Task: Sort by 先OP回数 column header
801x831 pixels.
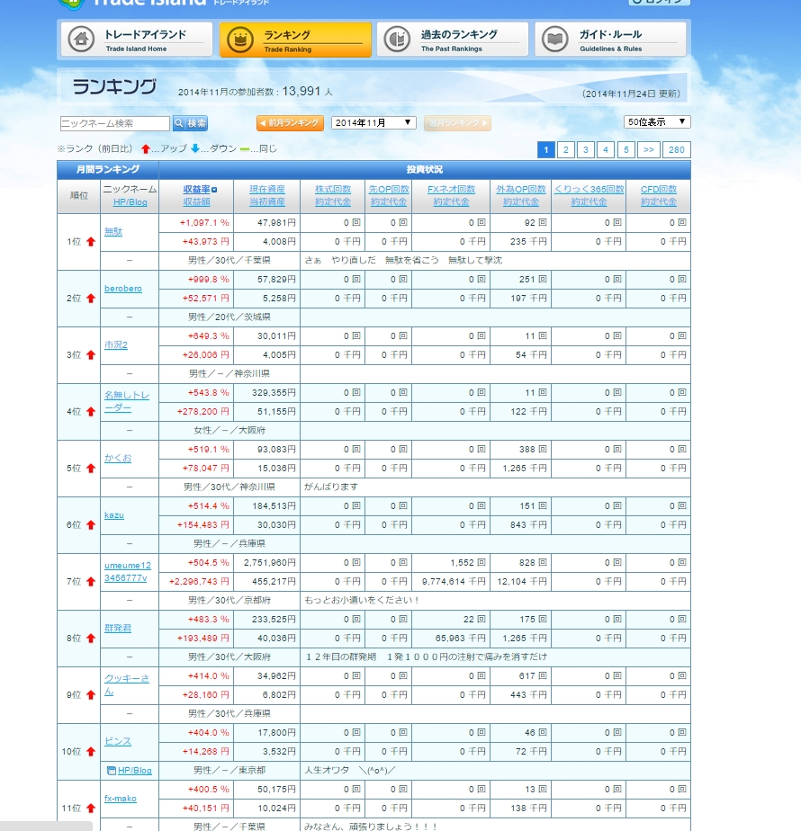Action: pyautogui.click(x=389, y=189)
